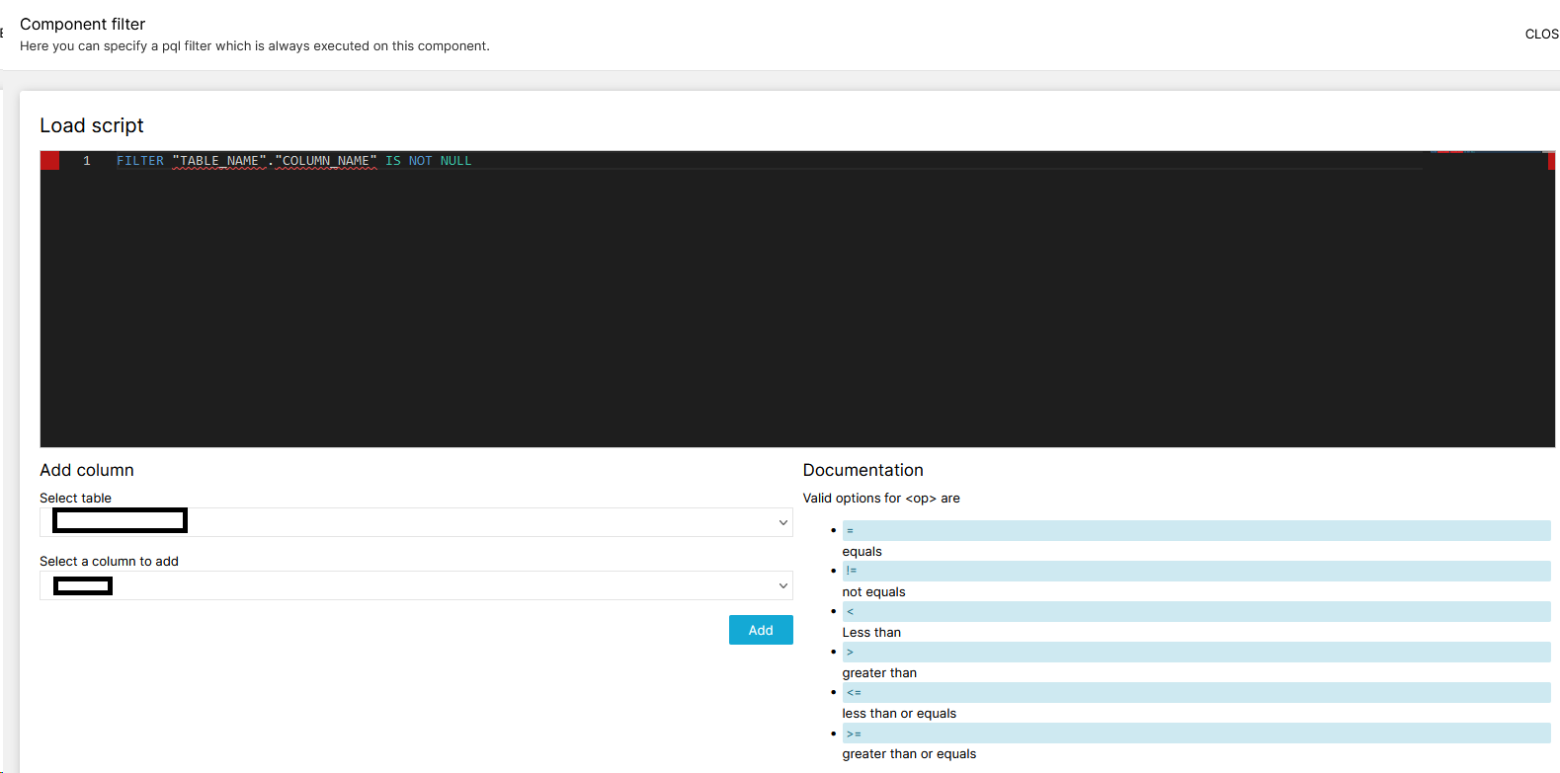
Task: Click the "greater than or equals" description text
Action: pyautogui.click(x=909, y=754)
